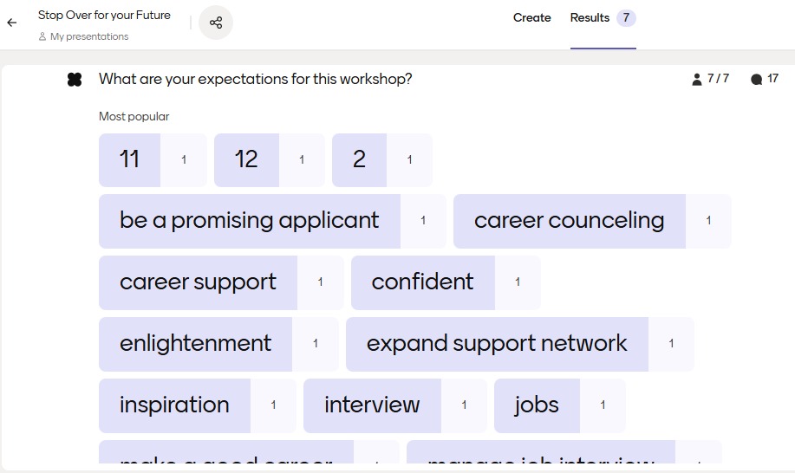Click the word cloud question type icon
This screenshot has height=473, width=795.
[x=75, y=80]
